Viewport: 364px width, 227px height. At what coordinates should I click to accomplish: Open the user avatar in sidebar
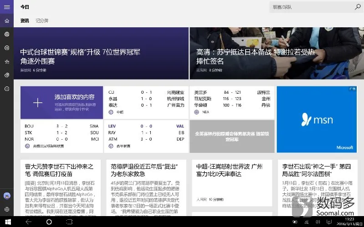tap(7, 196)
